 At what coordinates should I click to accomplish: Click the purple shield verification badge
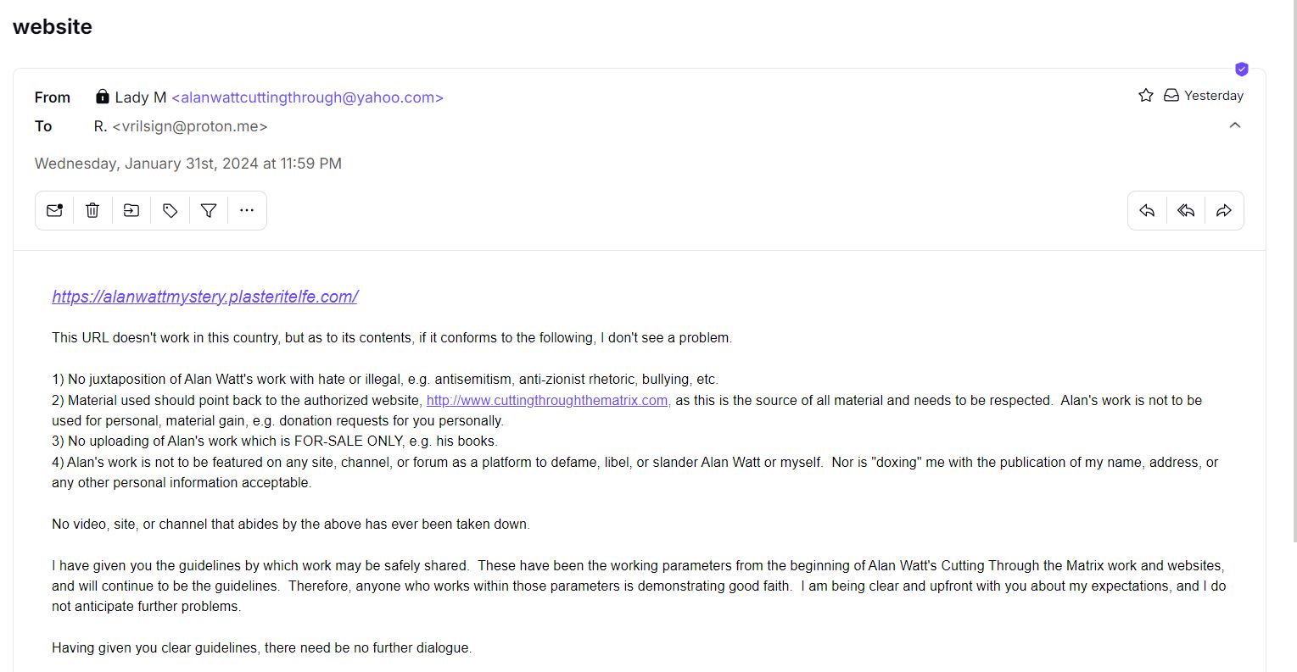click(1242, 69)
